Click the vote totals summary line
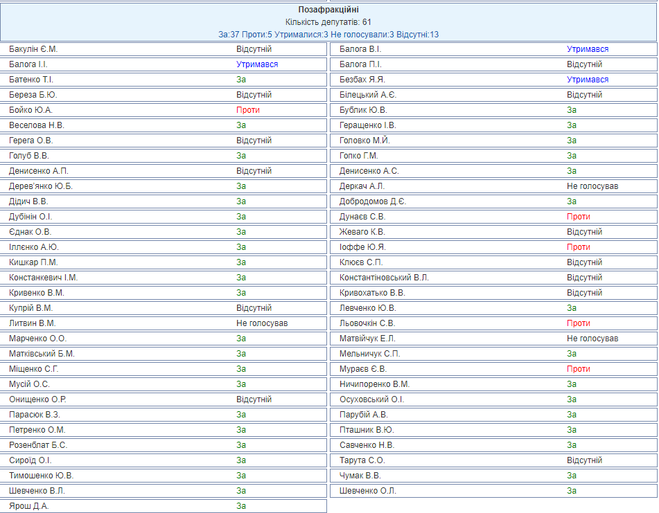 pos(328,35)
